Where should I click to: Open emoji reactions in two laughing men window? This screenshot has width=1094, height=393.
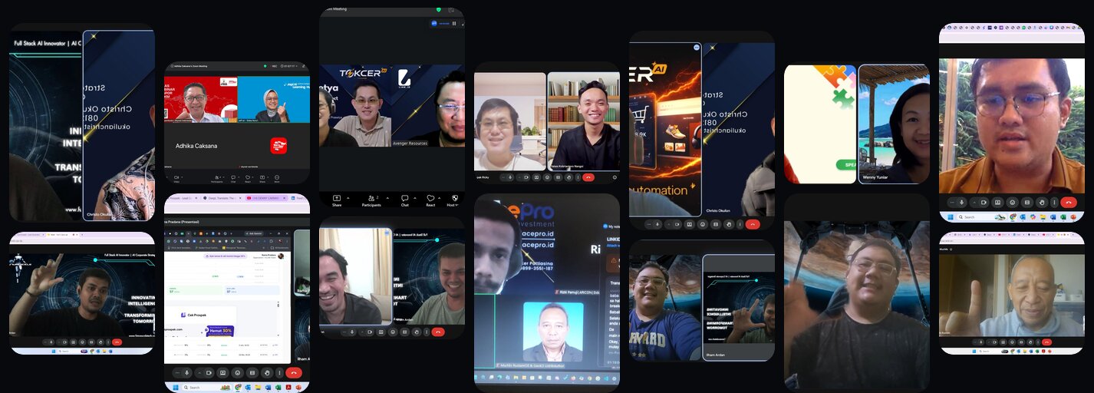click(393, 332)
